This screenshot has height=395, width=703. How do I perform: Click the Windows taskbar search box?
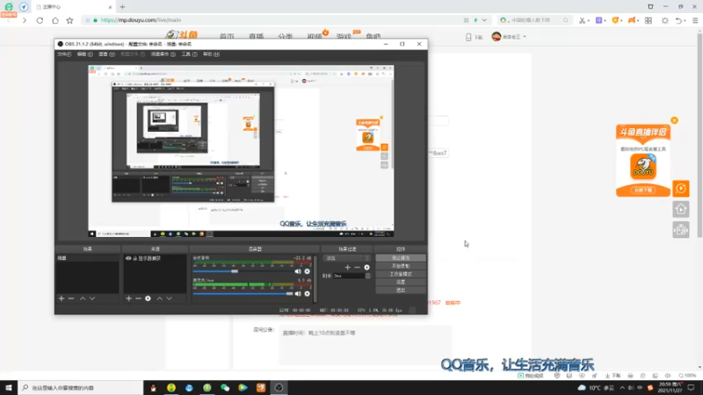coord(81,388)
